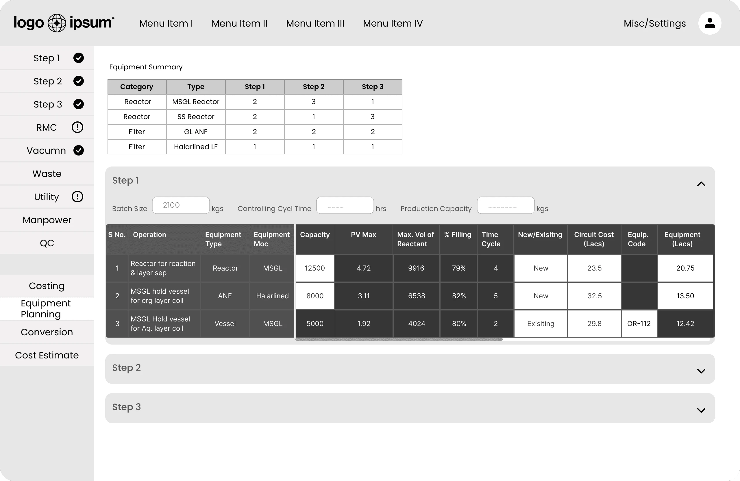Image resolution: width=740 pixels, height=481 pixels.
Task: Click Step 2 completed checkmark icon
Action: (x=78, y=81)
